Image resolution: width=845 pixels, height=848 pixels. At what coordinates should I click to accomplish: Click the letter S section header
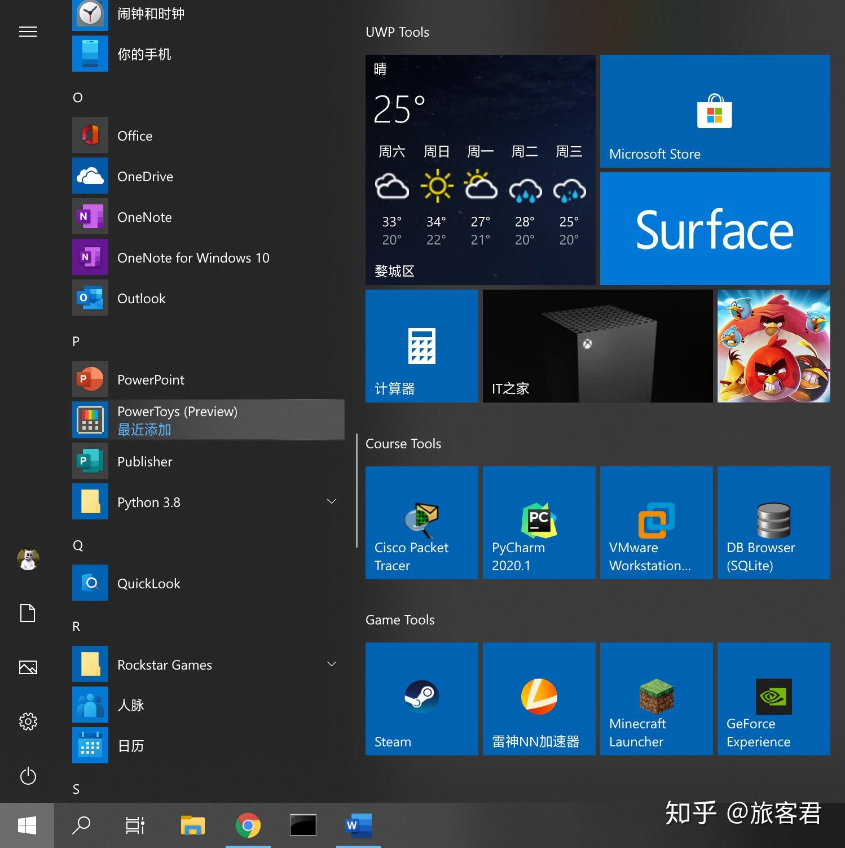(x=76, y=789)
